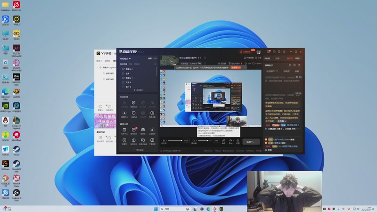Click clear chat trash icon
The width and height of the screenshot is (377, 212).
(x=297, y=77)
